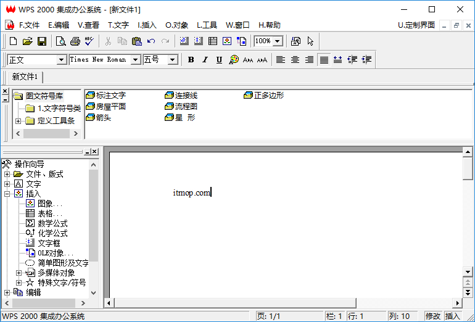Align text right
The width and height of the screenshot is (475, 322).
coord(309,60)
